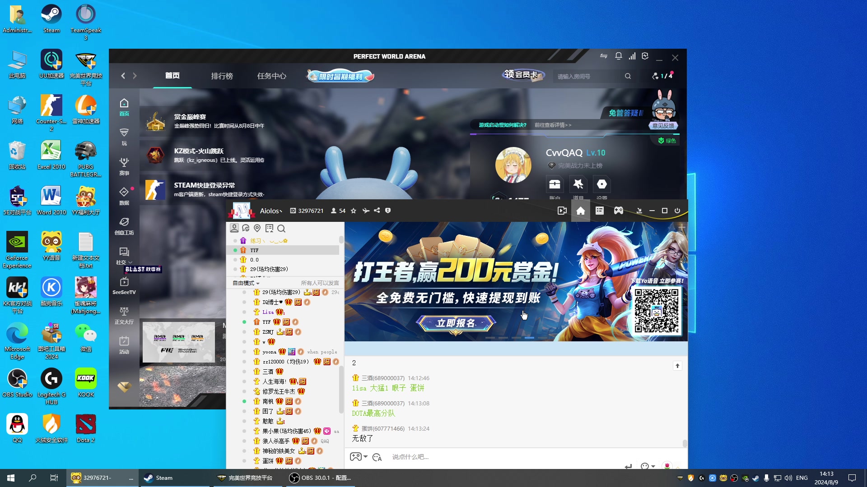
Task: Open Steam from the Windows taskbar
Action: tap(176, 478)
